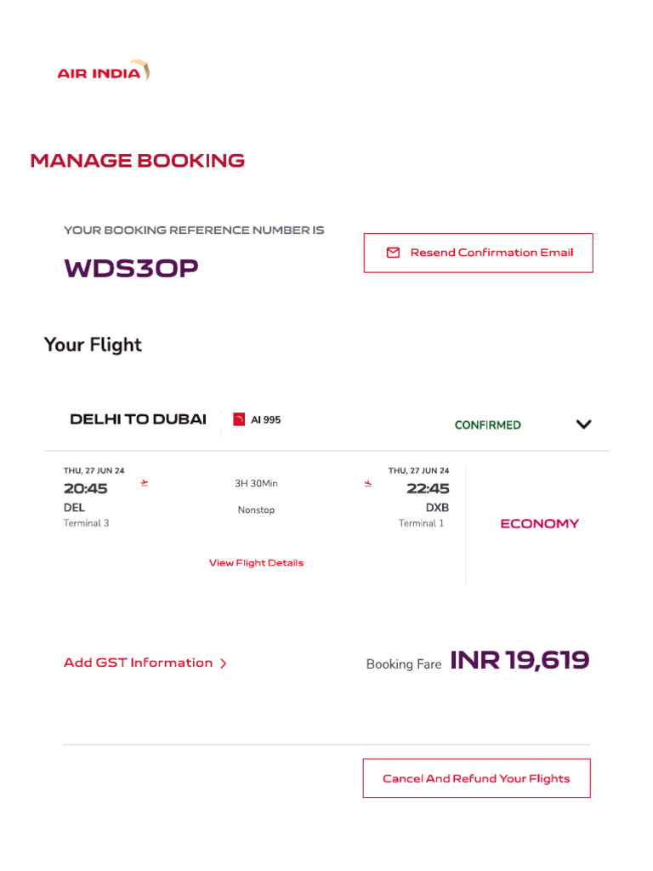Click the 3H 30Min duration text
This screenshot has height=871, width=653.
pyautogui.click(x=256, y=483)
